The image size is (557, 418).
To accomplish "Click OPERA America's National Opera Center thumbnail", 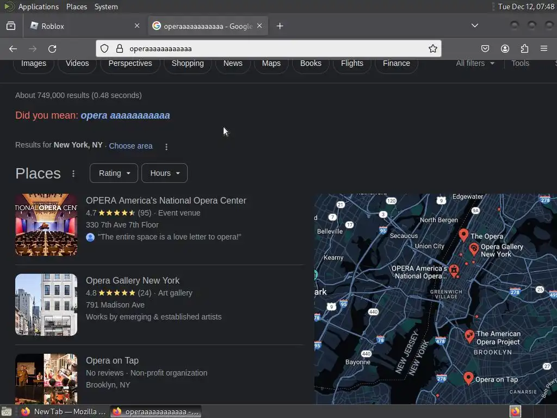I will (46, 225).
